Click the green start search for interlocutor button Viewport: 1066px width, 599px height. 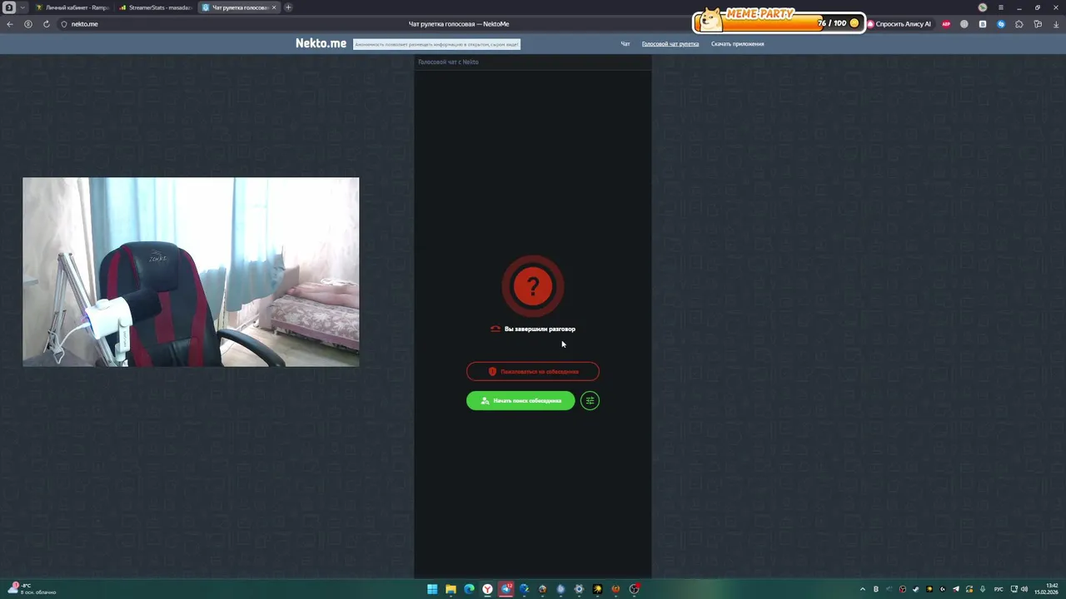tap(521, 401)
